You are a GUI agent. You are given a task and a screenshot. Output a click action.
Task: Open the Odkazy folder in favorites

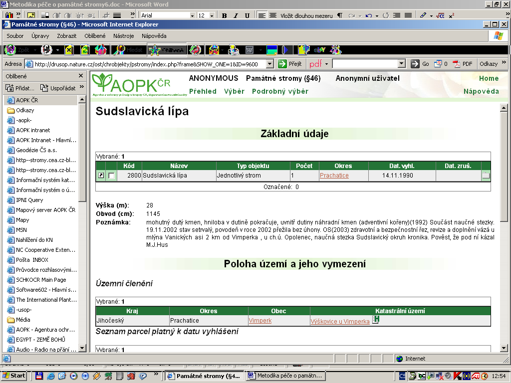pyautogui.click(x=20, y=110)
